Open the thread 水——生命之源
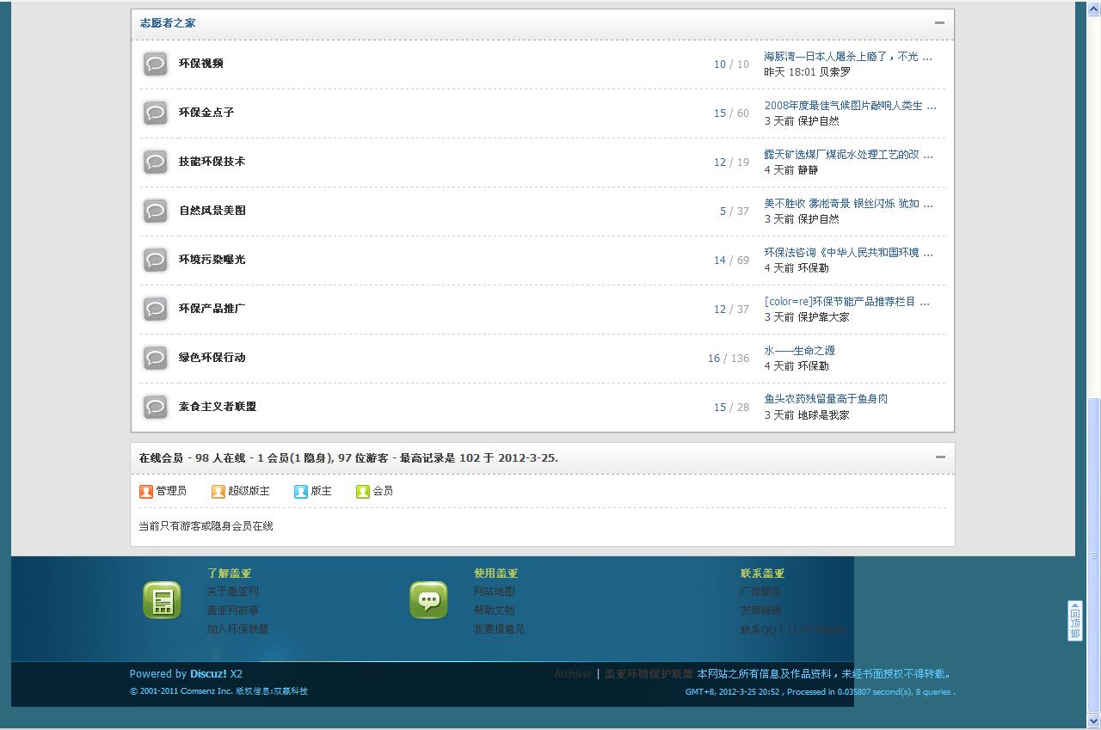Image resolution: width=1101 pixels, height=730 pixels. [x=798, y=350]
